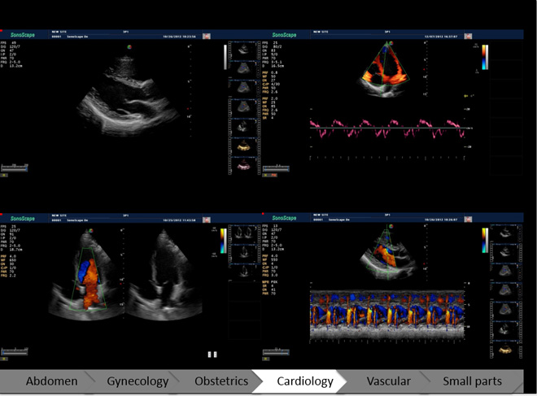Click the SonoScape logo above the pink waveform panel
Viewport: 537px width, 396px height.
click(284, 35)
